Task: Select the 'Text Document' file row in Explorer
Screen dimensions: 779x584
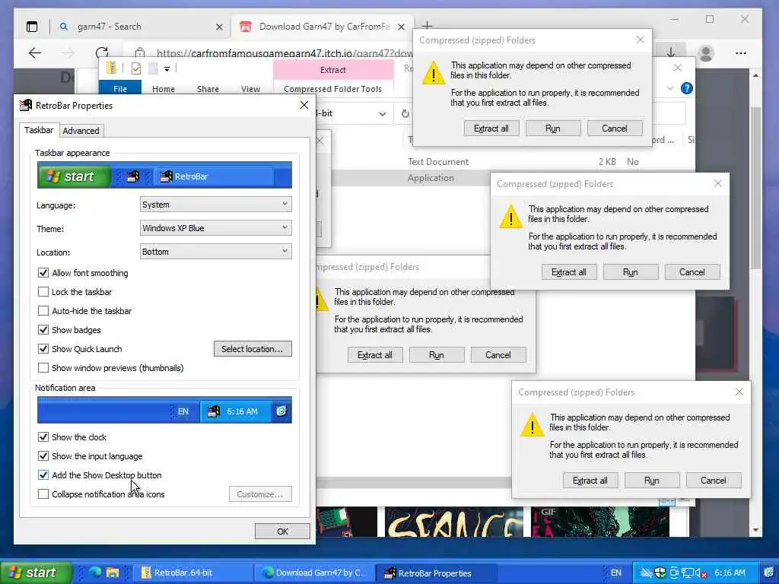Action: click(512, 162)
